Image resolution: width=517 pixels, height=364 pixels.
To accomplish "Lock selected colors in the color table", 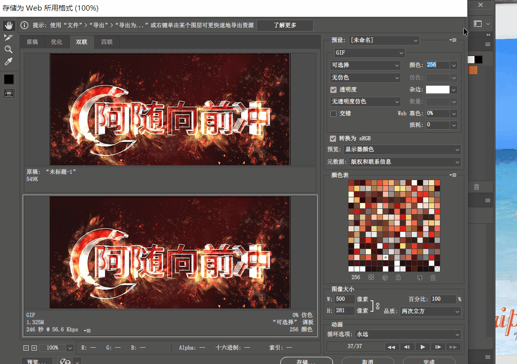I will point(398,277).
